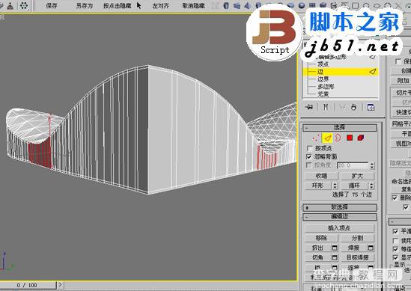Collapse the 选择 rollout header
The height and width of the screenshot is (291, 411).
coord(340,128)
